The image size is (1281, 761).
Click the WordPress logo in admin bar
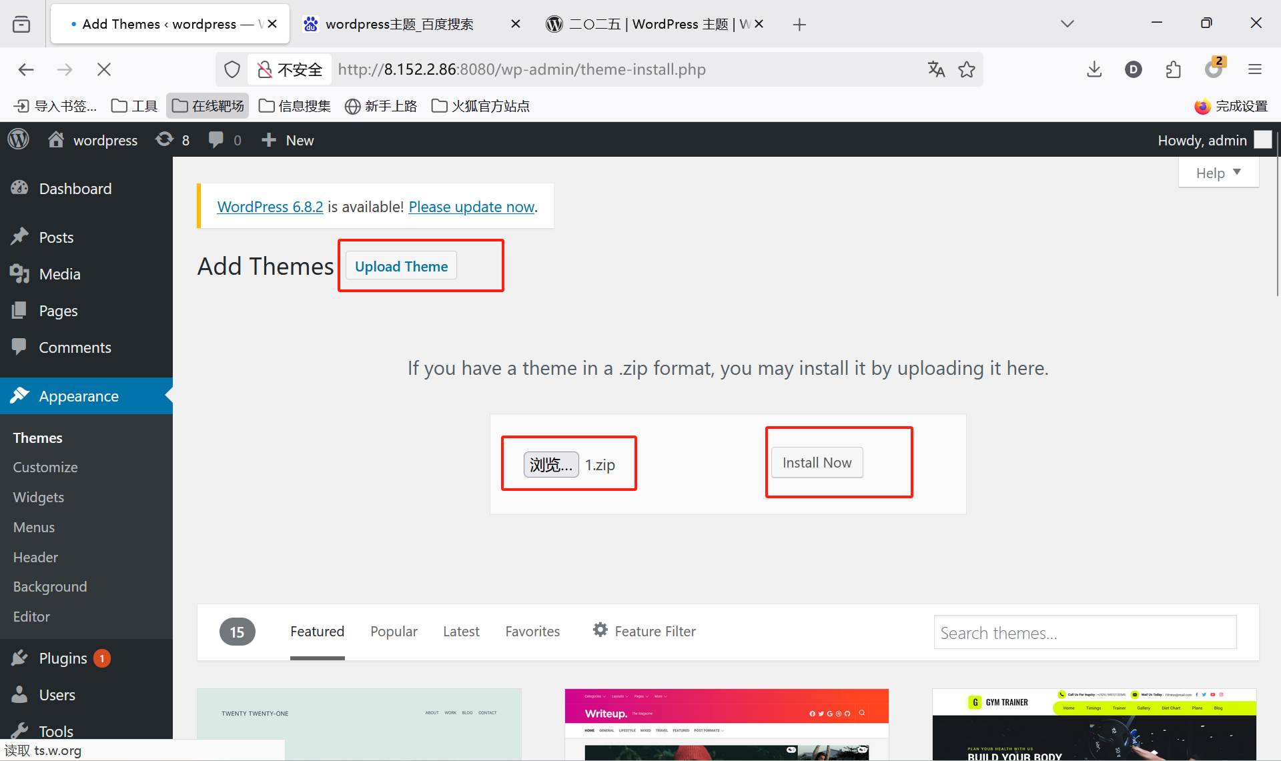[x=19, y=139]
